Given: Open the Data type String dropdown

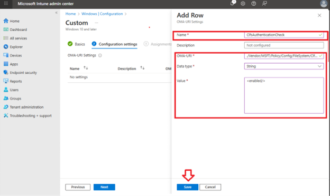Looking at the screenshot, I should (x=284, y=66).
